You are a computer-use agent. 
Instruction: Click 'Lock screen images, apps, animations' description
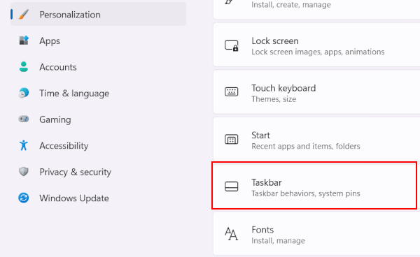click(x=318, y=52)
